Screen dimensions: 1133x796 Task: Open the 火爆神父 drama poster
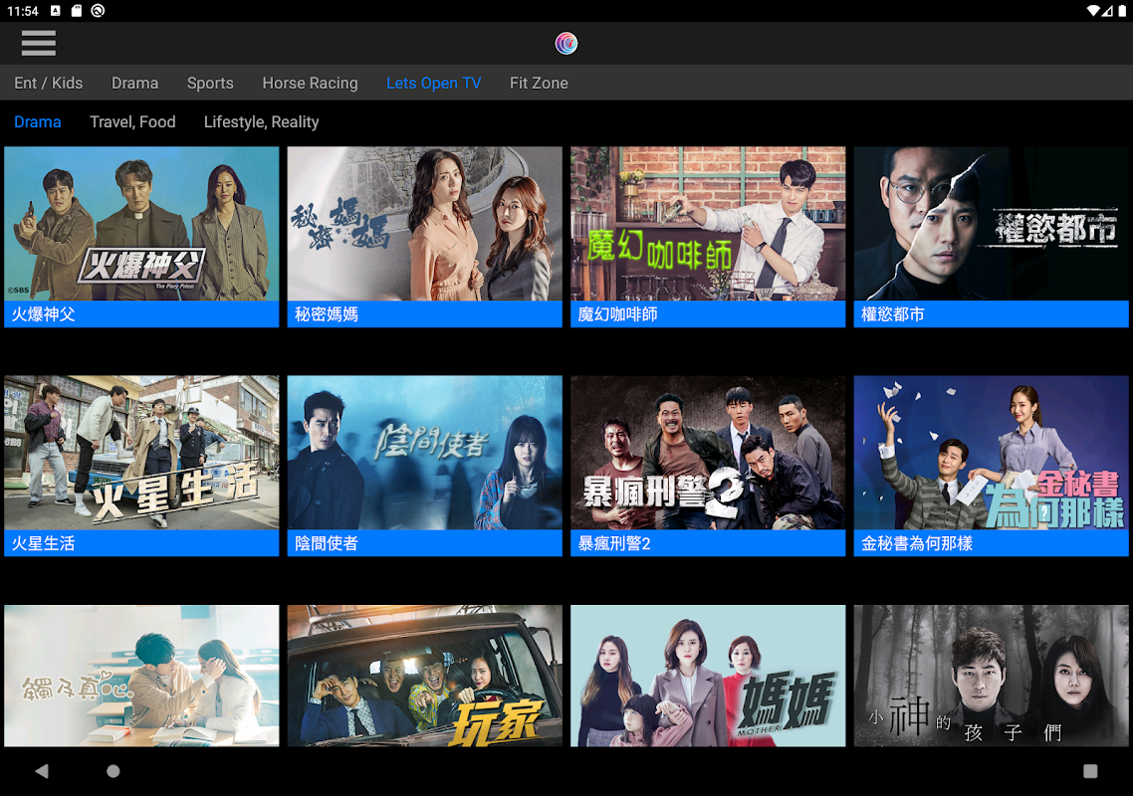[x=141, y=224]
